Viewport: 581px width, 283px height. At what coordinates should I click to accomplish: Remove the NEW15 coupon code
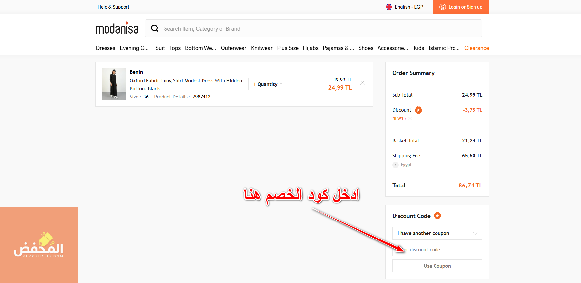coord(410,119)
